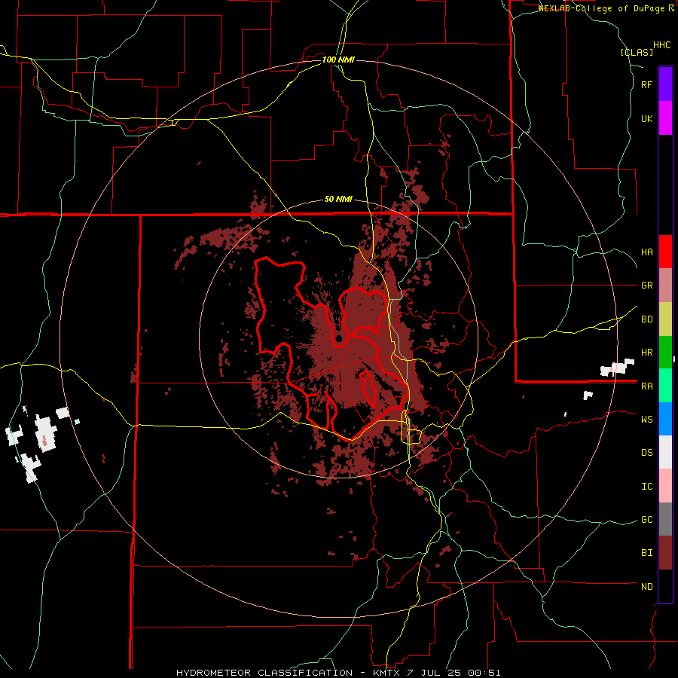Click the UK label text in legend
The width and height of the screenshot is (678, 678).
click(647, 118)
